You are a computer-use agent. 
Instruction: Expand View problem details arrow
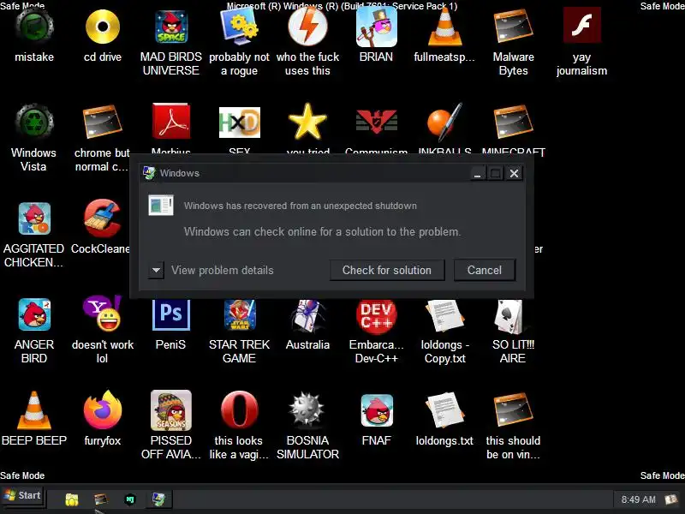(x=156, y=270)
